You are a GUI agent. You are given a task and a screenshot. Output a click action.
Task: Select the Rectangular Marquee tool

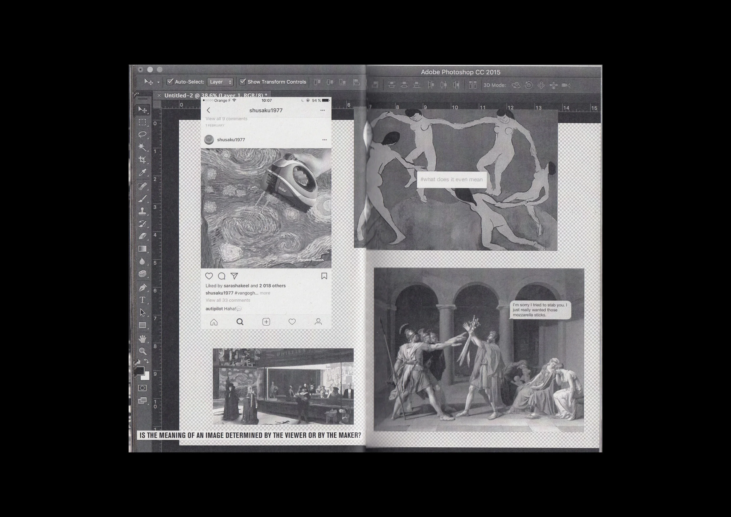pyautogui.click(x=142, y=122)
